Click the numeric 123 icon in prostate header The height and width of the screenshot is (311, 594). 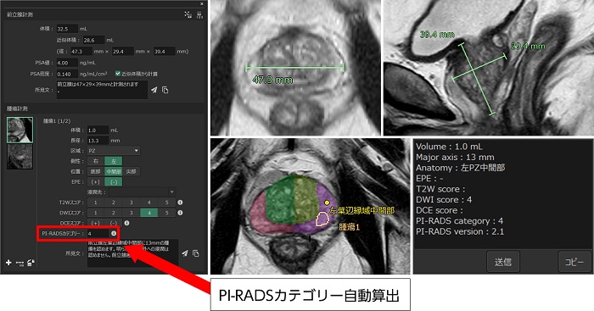[199, 14]
